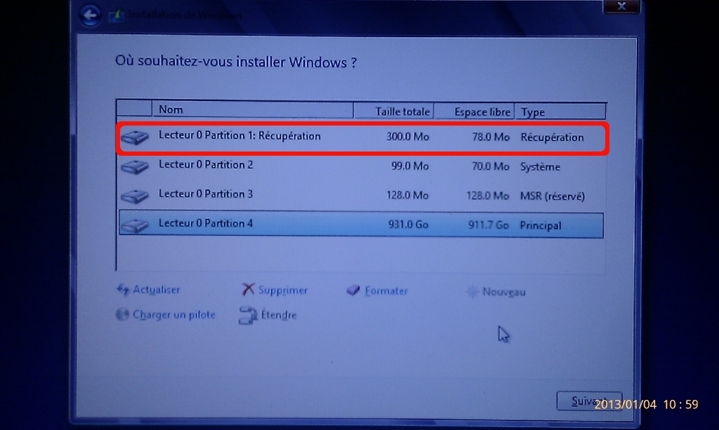Screen dimensions: 719x430
Task: Click the blue back arrow button
Action: [x=90, y=15]
